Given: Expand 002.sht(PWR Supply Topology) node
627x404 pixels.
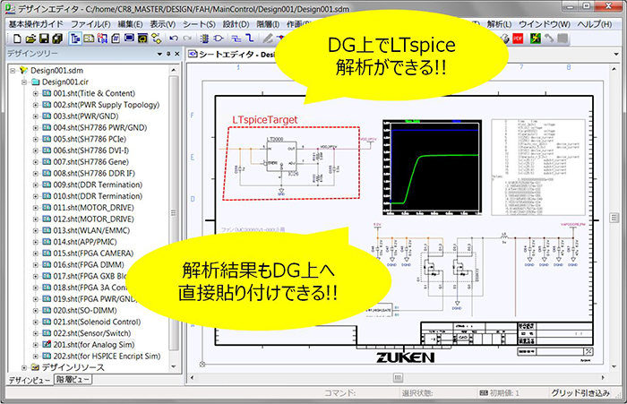Looking at the screenshot, I should (35, 105).
